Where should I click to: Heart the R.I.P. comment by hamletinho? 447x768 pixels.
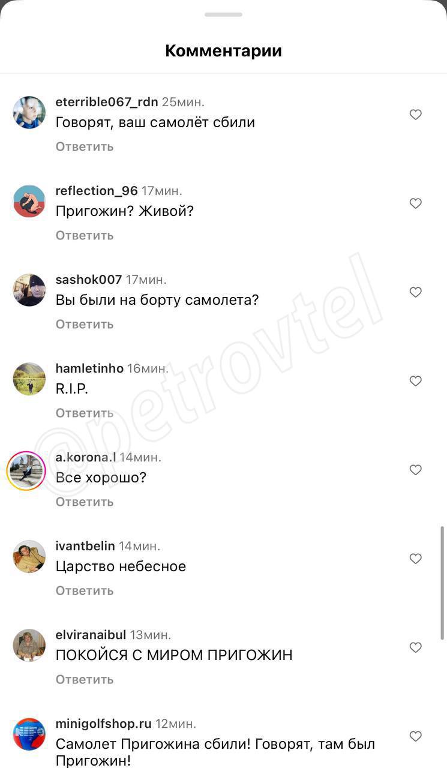click(x=415, y=381)
